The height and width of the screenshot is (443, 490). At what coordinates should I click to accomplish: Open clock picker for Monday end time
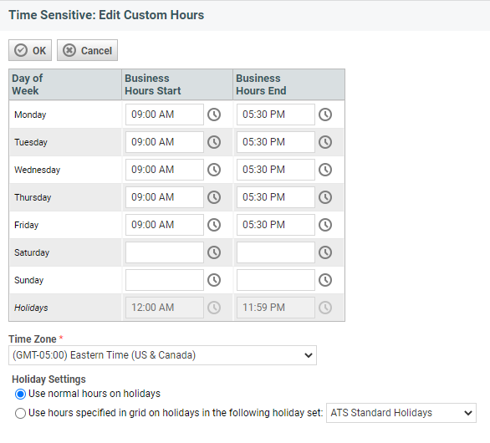[325, 115]
